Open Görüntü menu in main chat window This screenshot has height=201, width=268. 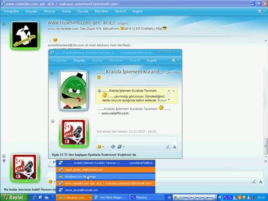(49, 11)
